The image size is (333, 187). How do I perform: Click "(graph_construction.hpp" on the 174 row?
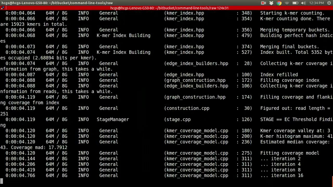(x=195, y=97)
